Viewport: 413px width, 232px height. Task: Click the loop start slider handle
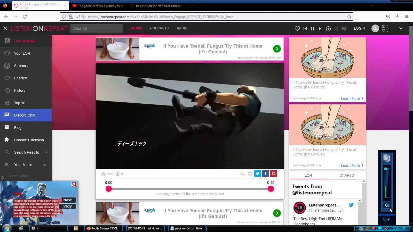click(x=109, y=189)
